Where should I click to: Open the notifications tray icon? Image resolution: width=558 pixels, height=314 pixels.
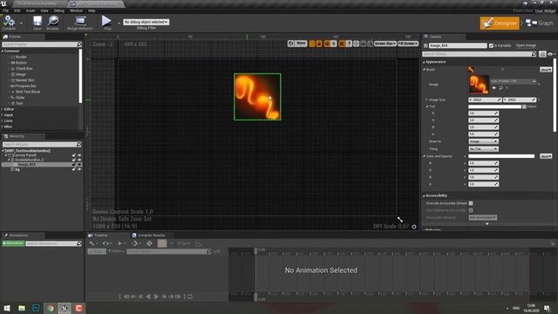(547, 308)
